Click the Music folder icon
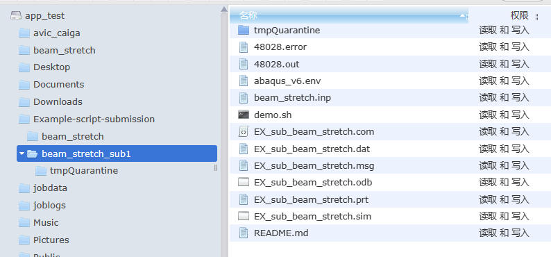 tap(24, 222)
